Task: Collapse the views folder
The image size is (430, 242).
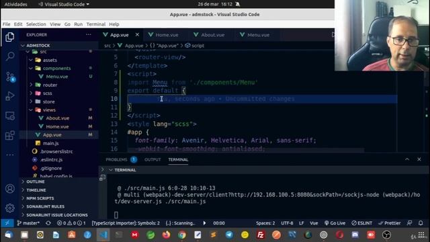Action: click(31, 110)
